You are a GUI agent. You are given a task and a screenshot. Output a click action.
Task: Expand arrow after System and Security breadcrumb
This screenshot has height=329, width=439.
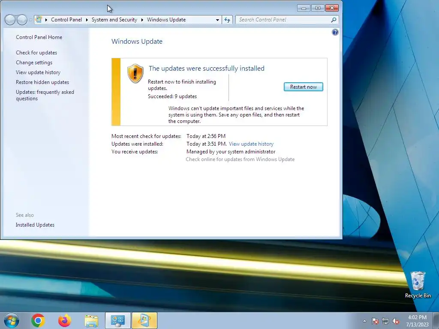(142, 20)
